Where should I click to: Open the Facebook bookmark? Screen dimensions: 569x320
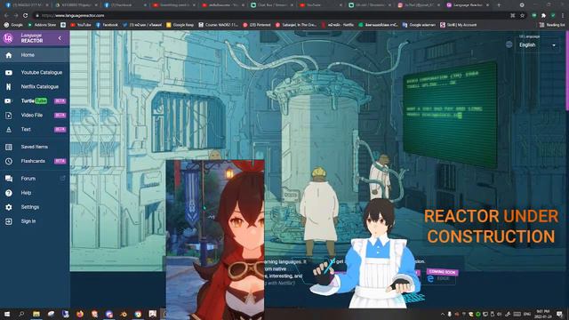tap(107, 25)
